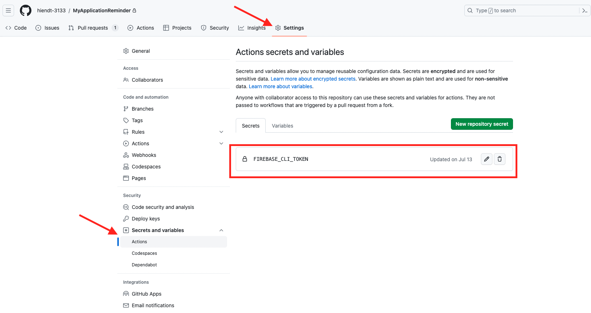Open the Codespaces settings in Code and automation
Image resolution: width=591 pixels, height=313 pixels.
[x=146, y=167]
